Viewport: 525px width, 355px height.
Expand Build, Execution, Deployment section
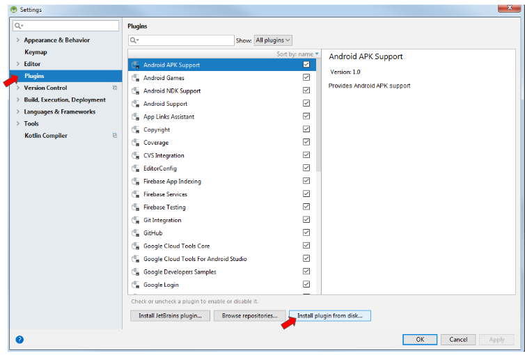pos(17,100)
